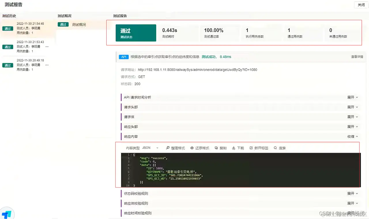Click the "QIYINAME" line in response JSON
The image size is (369, 219).
[x=171, y=172]
